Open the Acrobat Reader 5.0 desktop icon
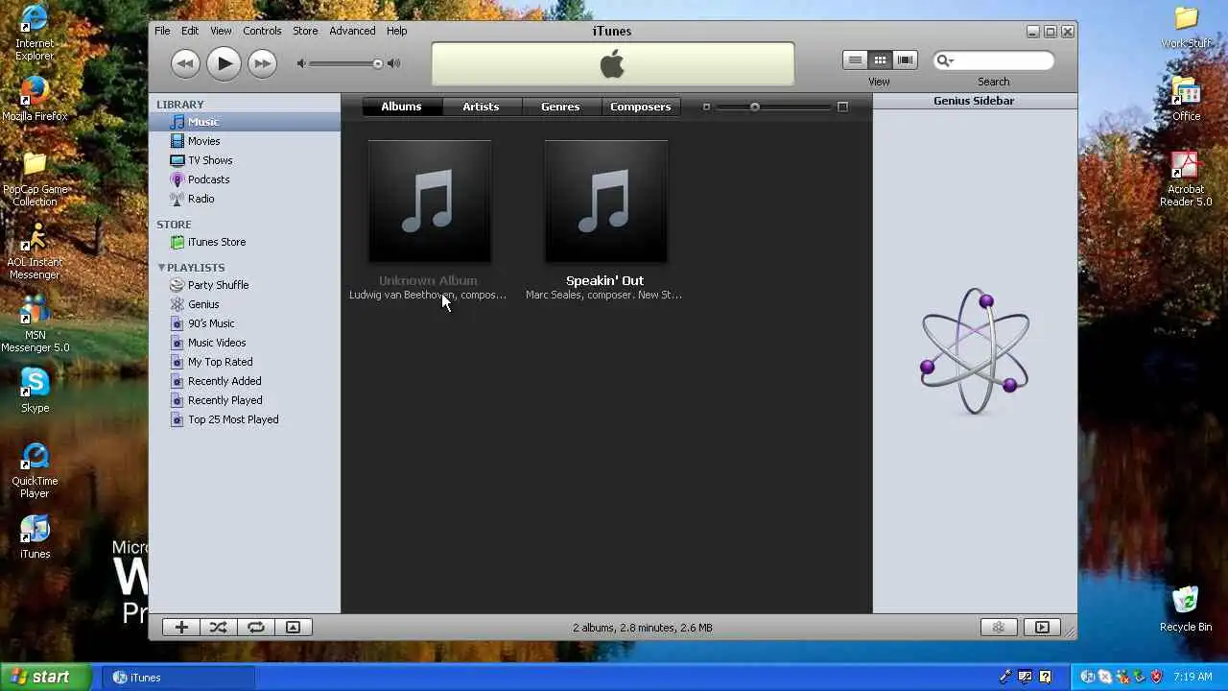Viewport: 1228px width, 691px height. tap(1186, 179)
